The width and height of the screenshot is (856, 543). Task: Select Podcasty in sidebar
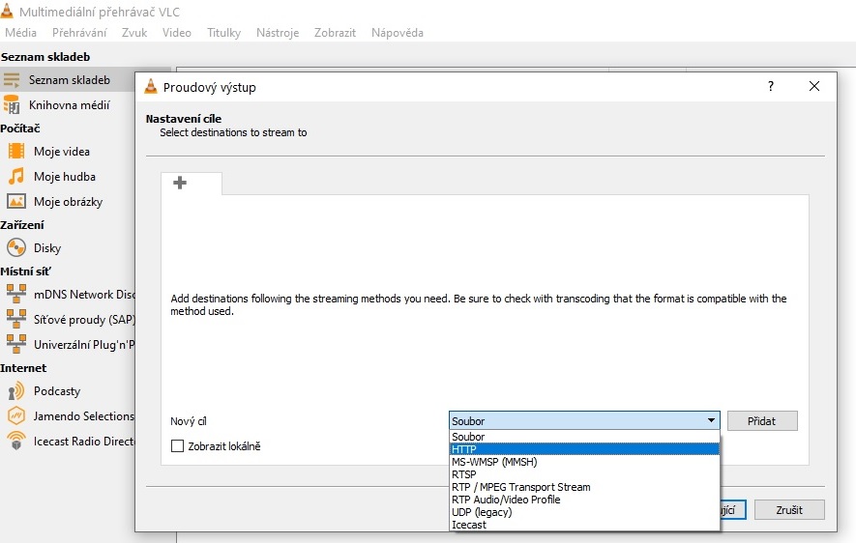[x=57, y=391]
